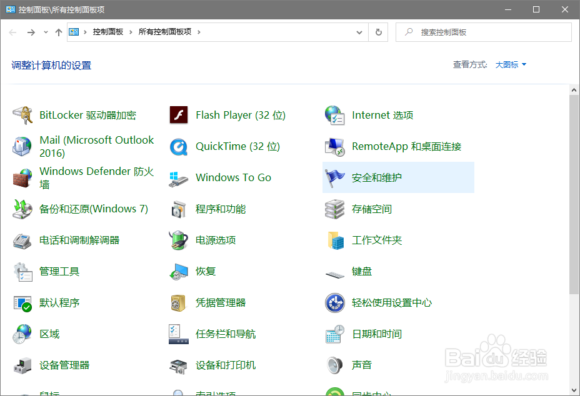Open the Mail (Microsoft Outlook 2016) icon
Screen dimensions: 580x396
pos(22,146)
